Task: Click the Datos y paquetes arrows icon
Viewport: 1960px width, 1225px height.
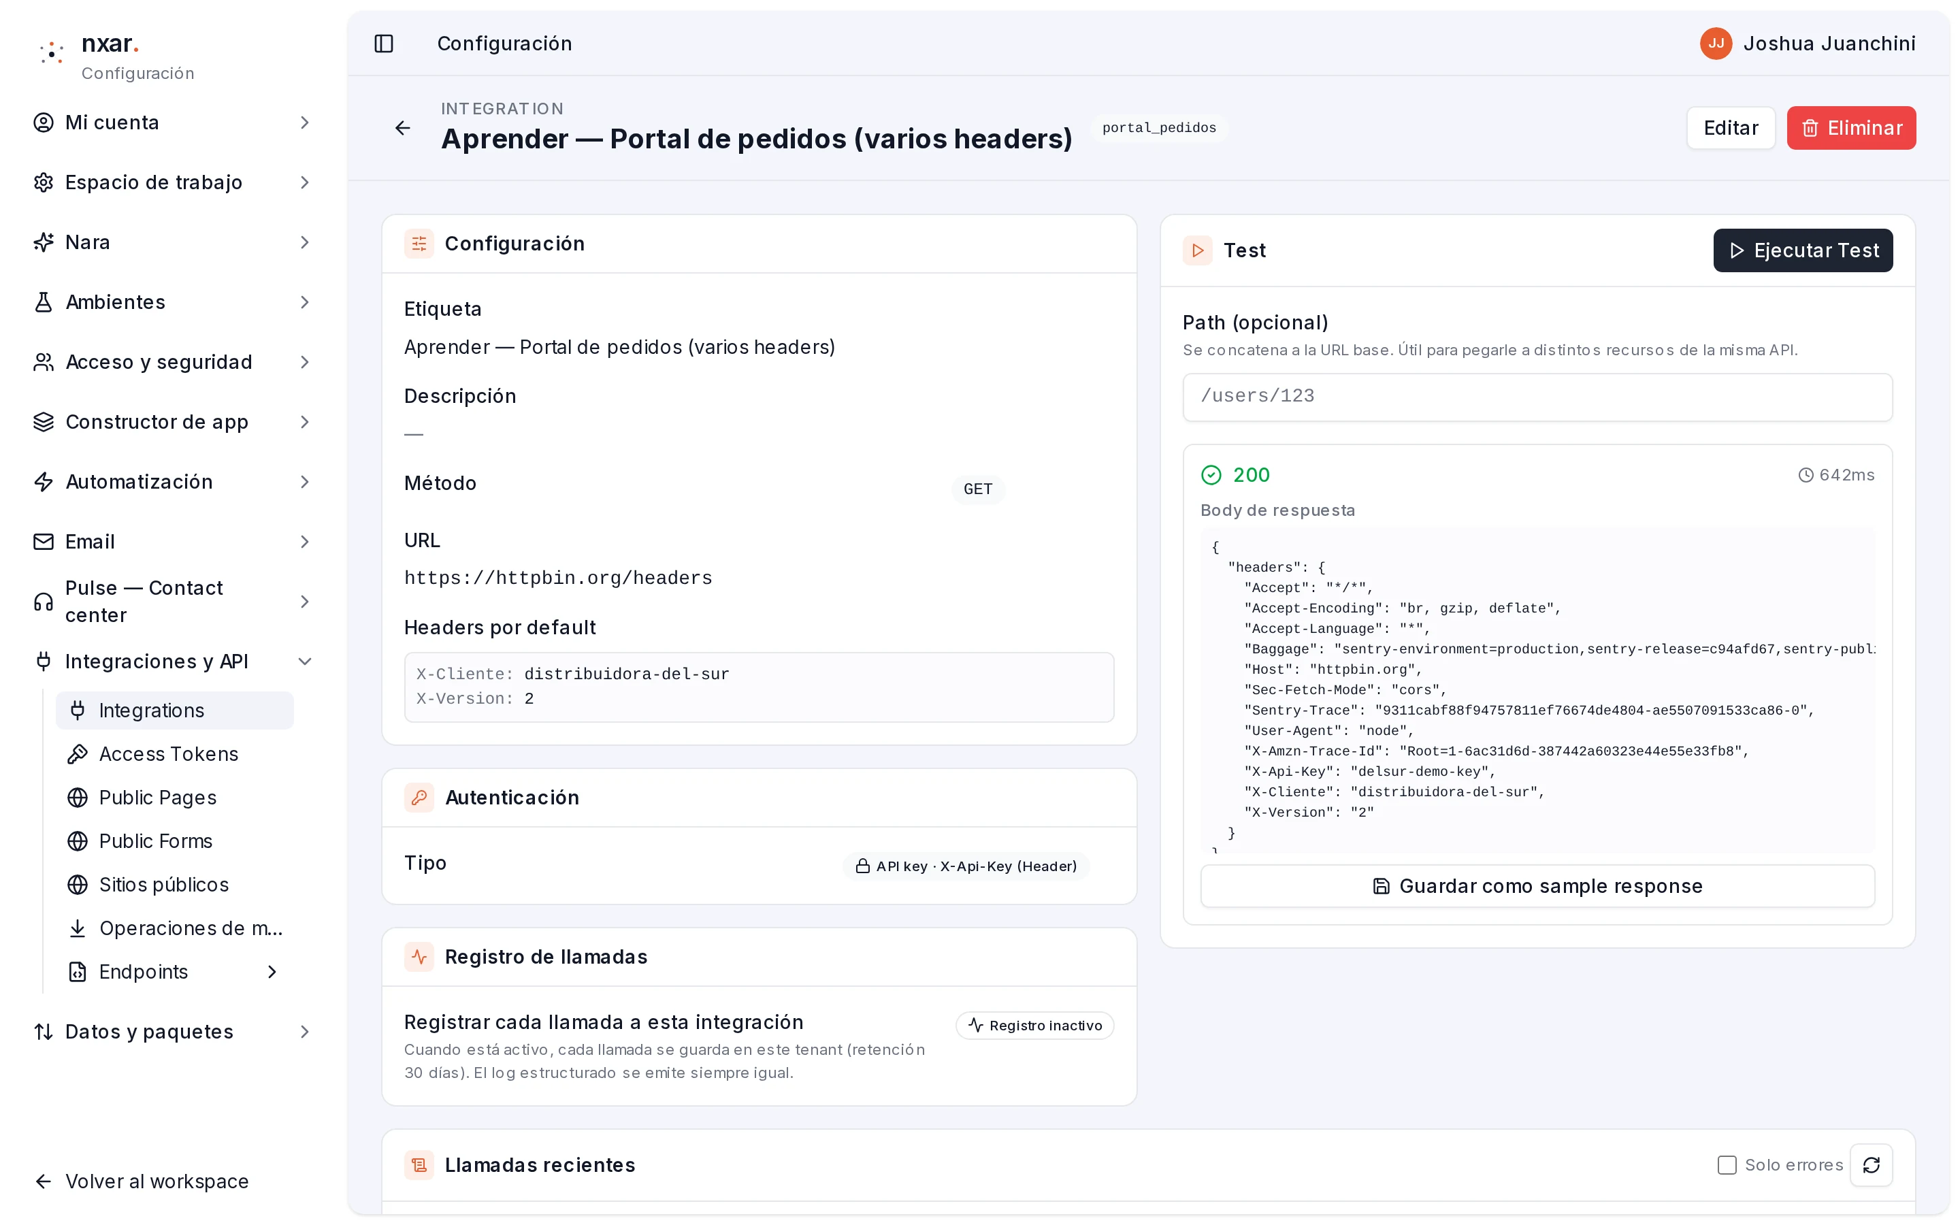Action: [x=44, y=1032]
